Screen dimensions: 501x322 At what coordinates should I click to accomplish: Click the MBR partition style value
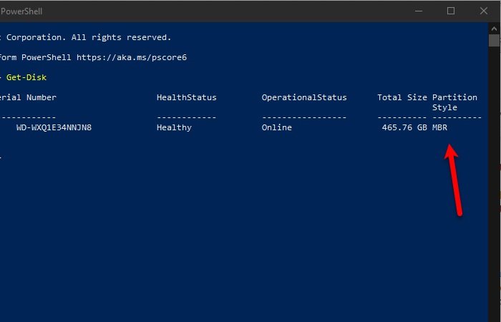tap(440, 127)
